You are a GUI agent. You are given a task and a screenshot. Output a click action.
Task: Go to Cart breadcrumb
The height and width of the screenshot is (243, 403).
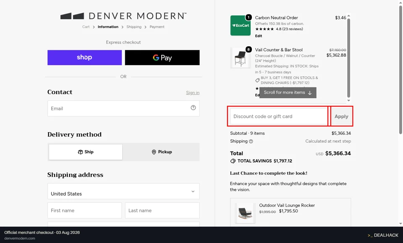(86, 27)
